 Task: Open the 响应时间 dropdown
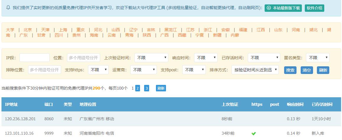(x=206, y=58)
